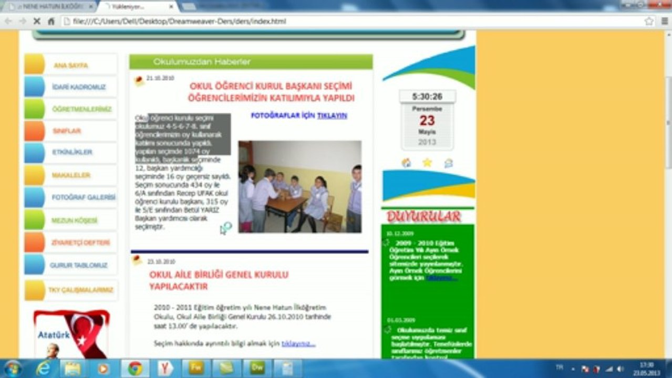Click the browser forward arrow
672x378 pixels.
pyautogui.click(x=23, y=22)
